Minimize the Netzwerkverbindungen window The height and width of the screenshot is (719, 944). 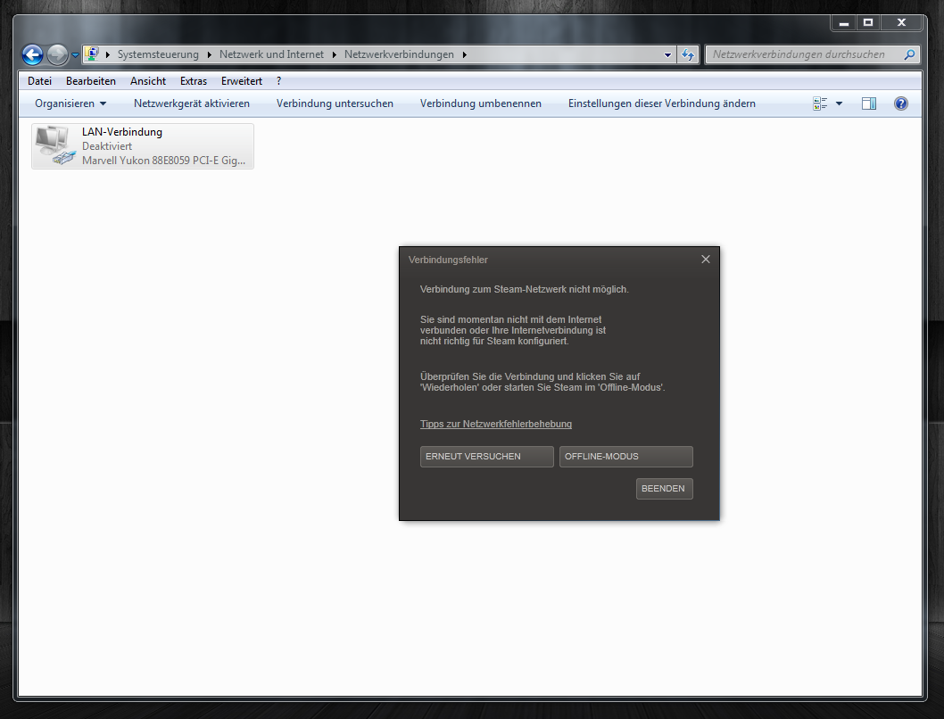844,23
